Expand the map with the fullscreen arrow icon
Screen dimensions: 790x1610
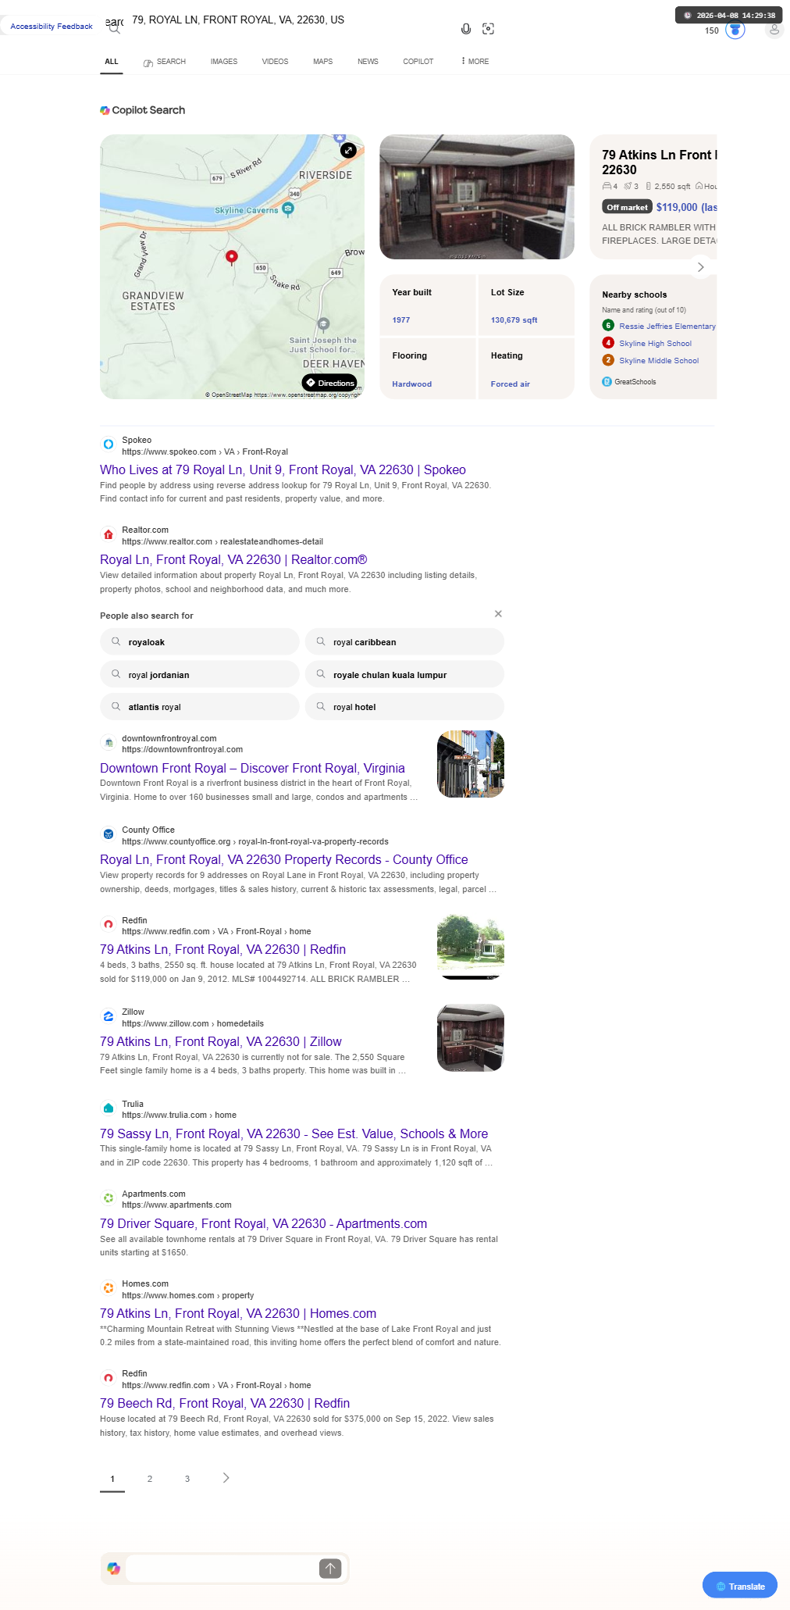pos(348,150)
